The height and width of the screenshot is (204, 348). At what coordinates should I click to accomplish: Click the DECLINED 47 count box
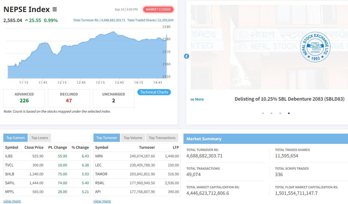69,98
